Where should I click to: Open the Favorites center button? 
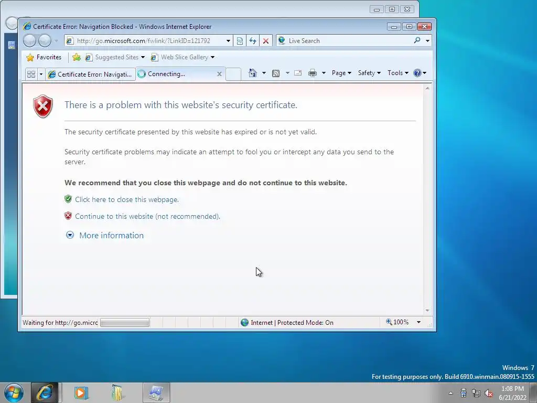click(x=44, y=57)
